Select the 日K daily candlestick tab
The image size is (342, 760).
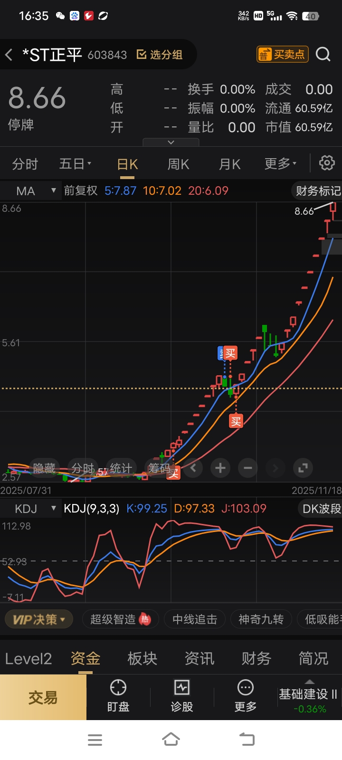click(127, 164)
